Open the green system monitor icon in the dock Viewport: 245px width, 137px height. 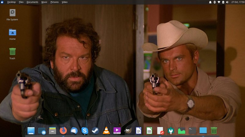point(182,131)
